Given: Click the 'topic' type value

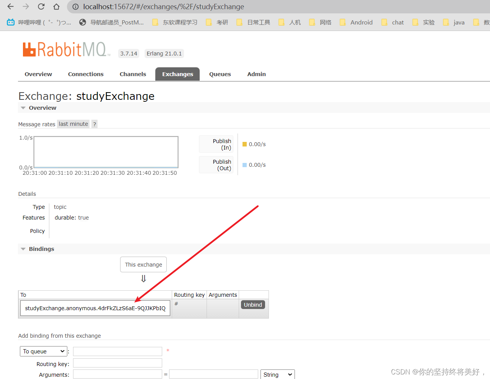Looking at the screenshot, I should point(60,207).
